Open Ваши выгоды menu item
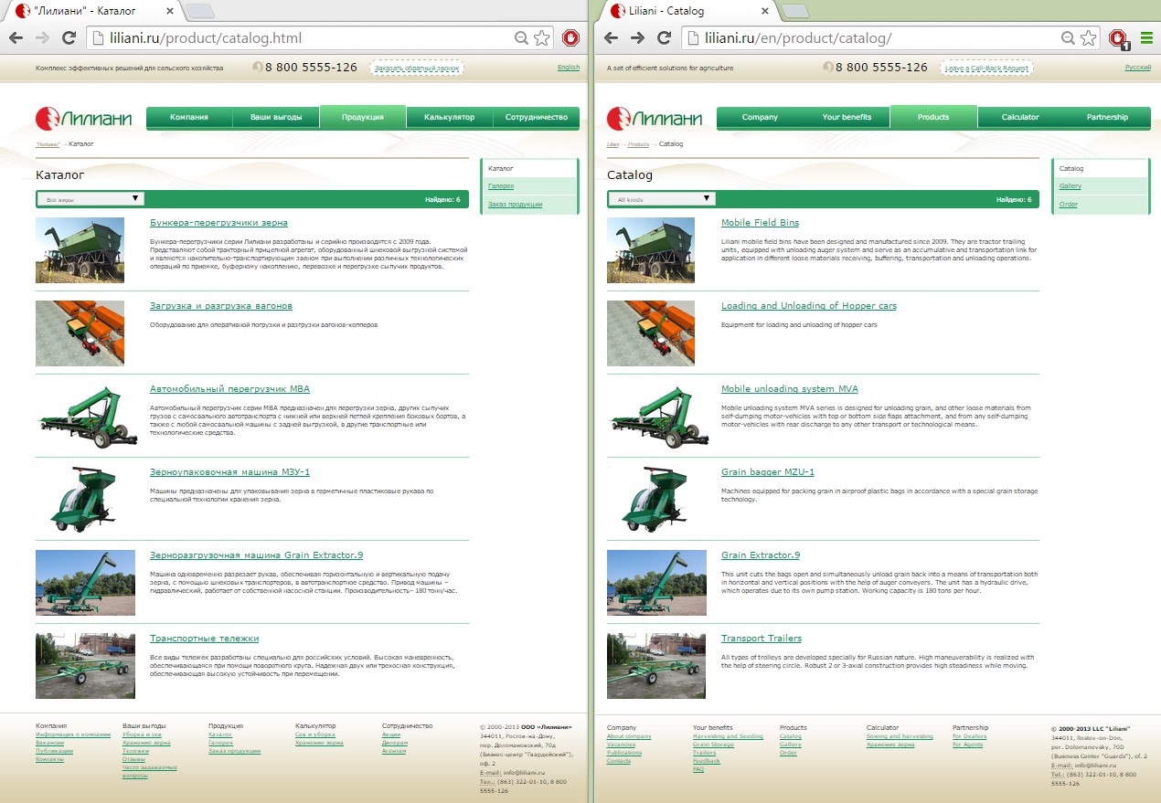The width and height of the screenshot is (1161, 803). [x=276, y=117]
